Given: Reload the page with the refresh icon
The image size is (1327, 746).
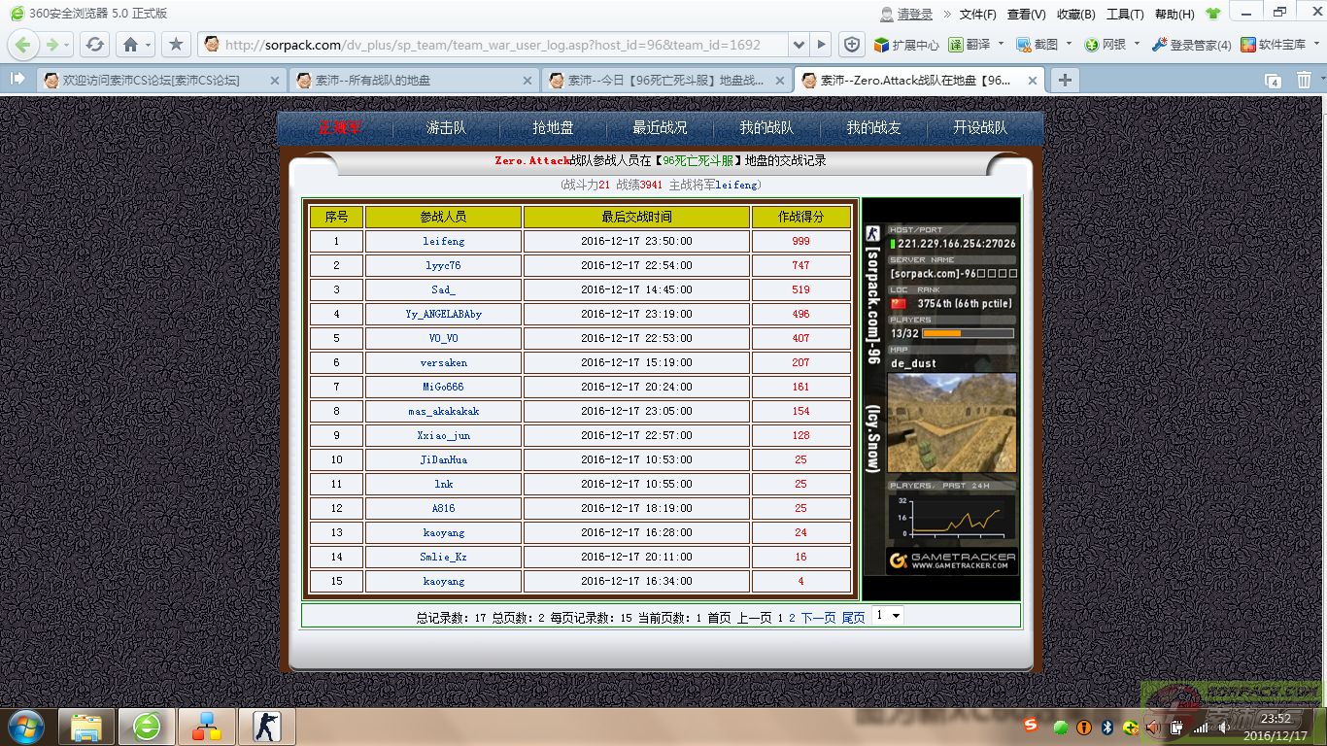Looking at the screenshot, I should point(94,45).
